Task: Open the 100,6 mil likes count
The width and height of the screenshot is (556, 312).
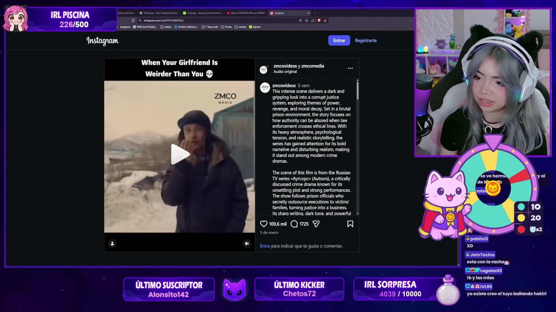Action: coord(278,224)
